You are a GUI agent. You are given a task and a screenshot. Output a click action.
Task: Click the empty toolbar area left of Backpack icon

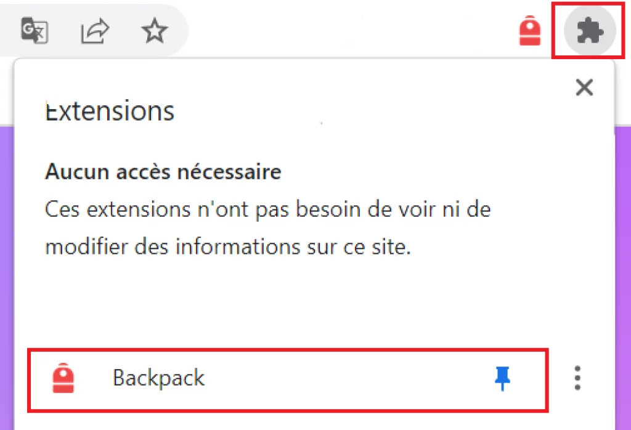(x=351, y=31)
